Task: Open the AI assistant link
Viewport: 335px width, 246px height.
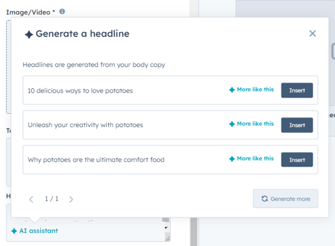Action: pos(35,231)
